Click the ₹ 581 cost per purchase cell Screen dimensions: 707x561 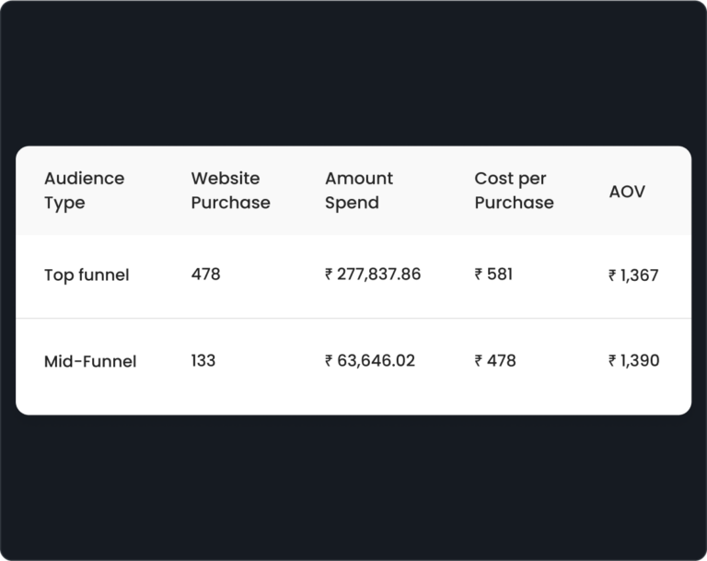tap(493, 274)
